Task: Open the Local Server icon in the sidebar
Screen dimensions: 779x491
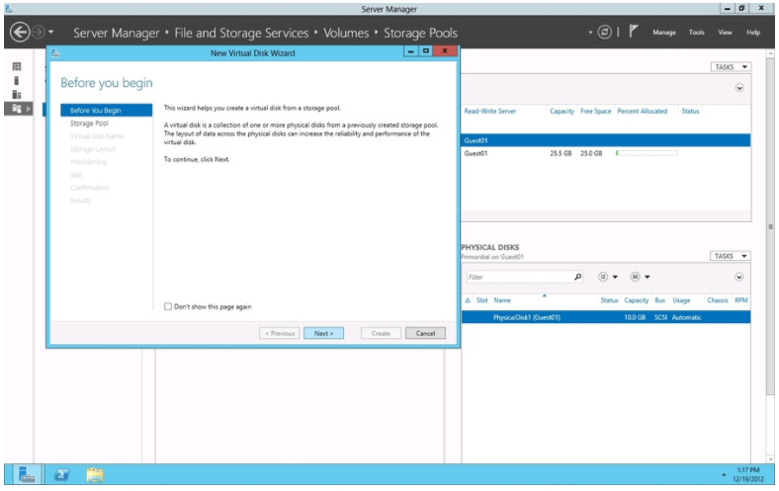Action: [x=17, y=80]
